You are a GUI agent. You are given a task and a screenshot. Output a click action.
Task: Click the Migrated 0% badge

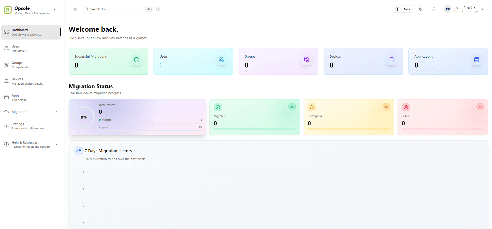(292, 107)
